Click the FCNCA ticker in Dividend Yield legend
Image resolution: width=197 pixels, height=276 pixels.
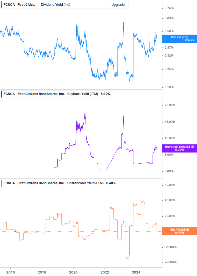point(9,5)
